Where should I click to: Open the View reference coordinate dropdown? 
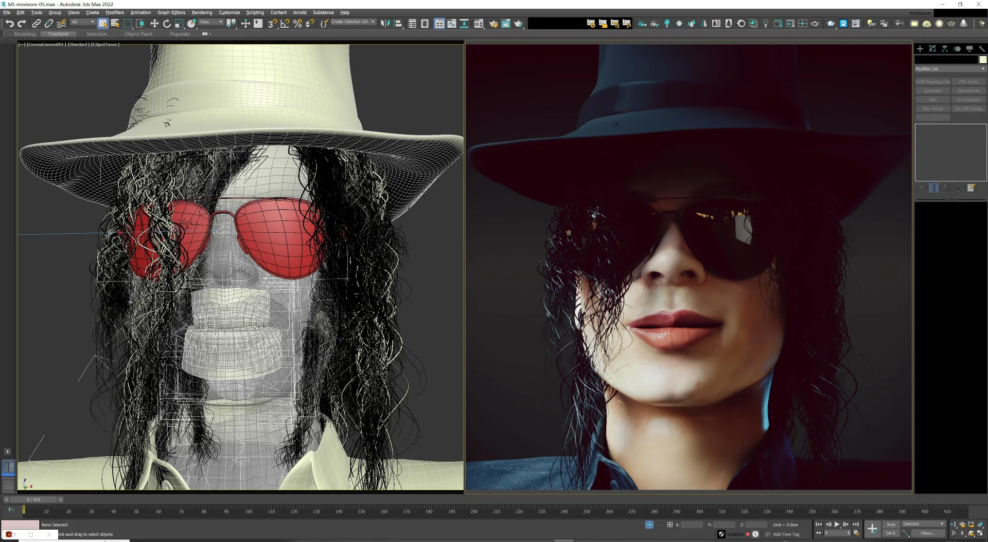pyautogui.click(x=211, y=22)
